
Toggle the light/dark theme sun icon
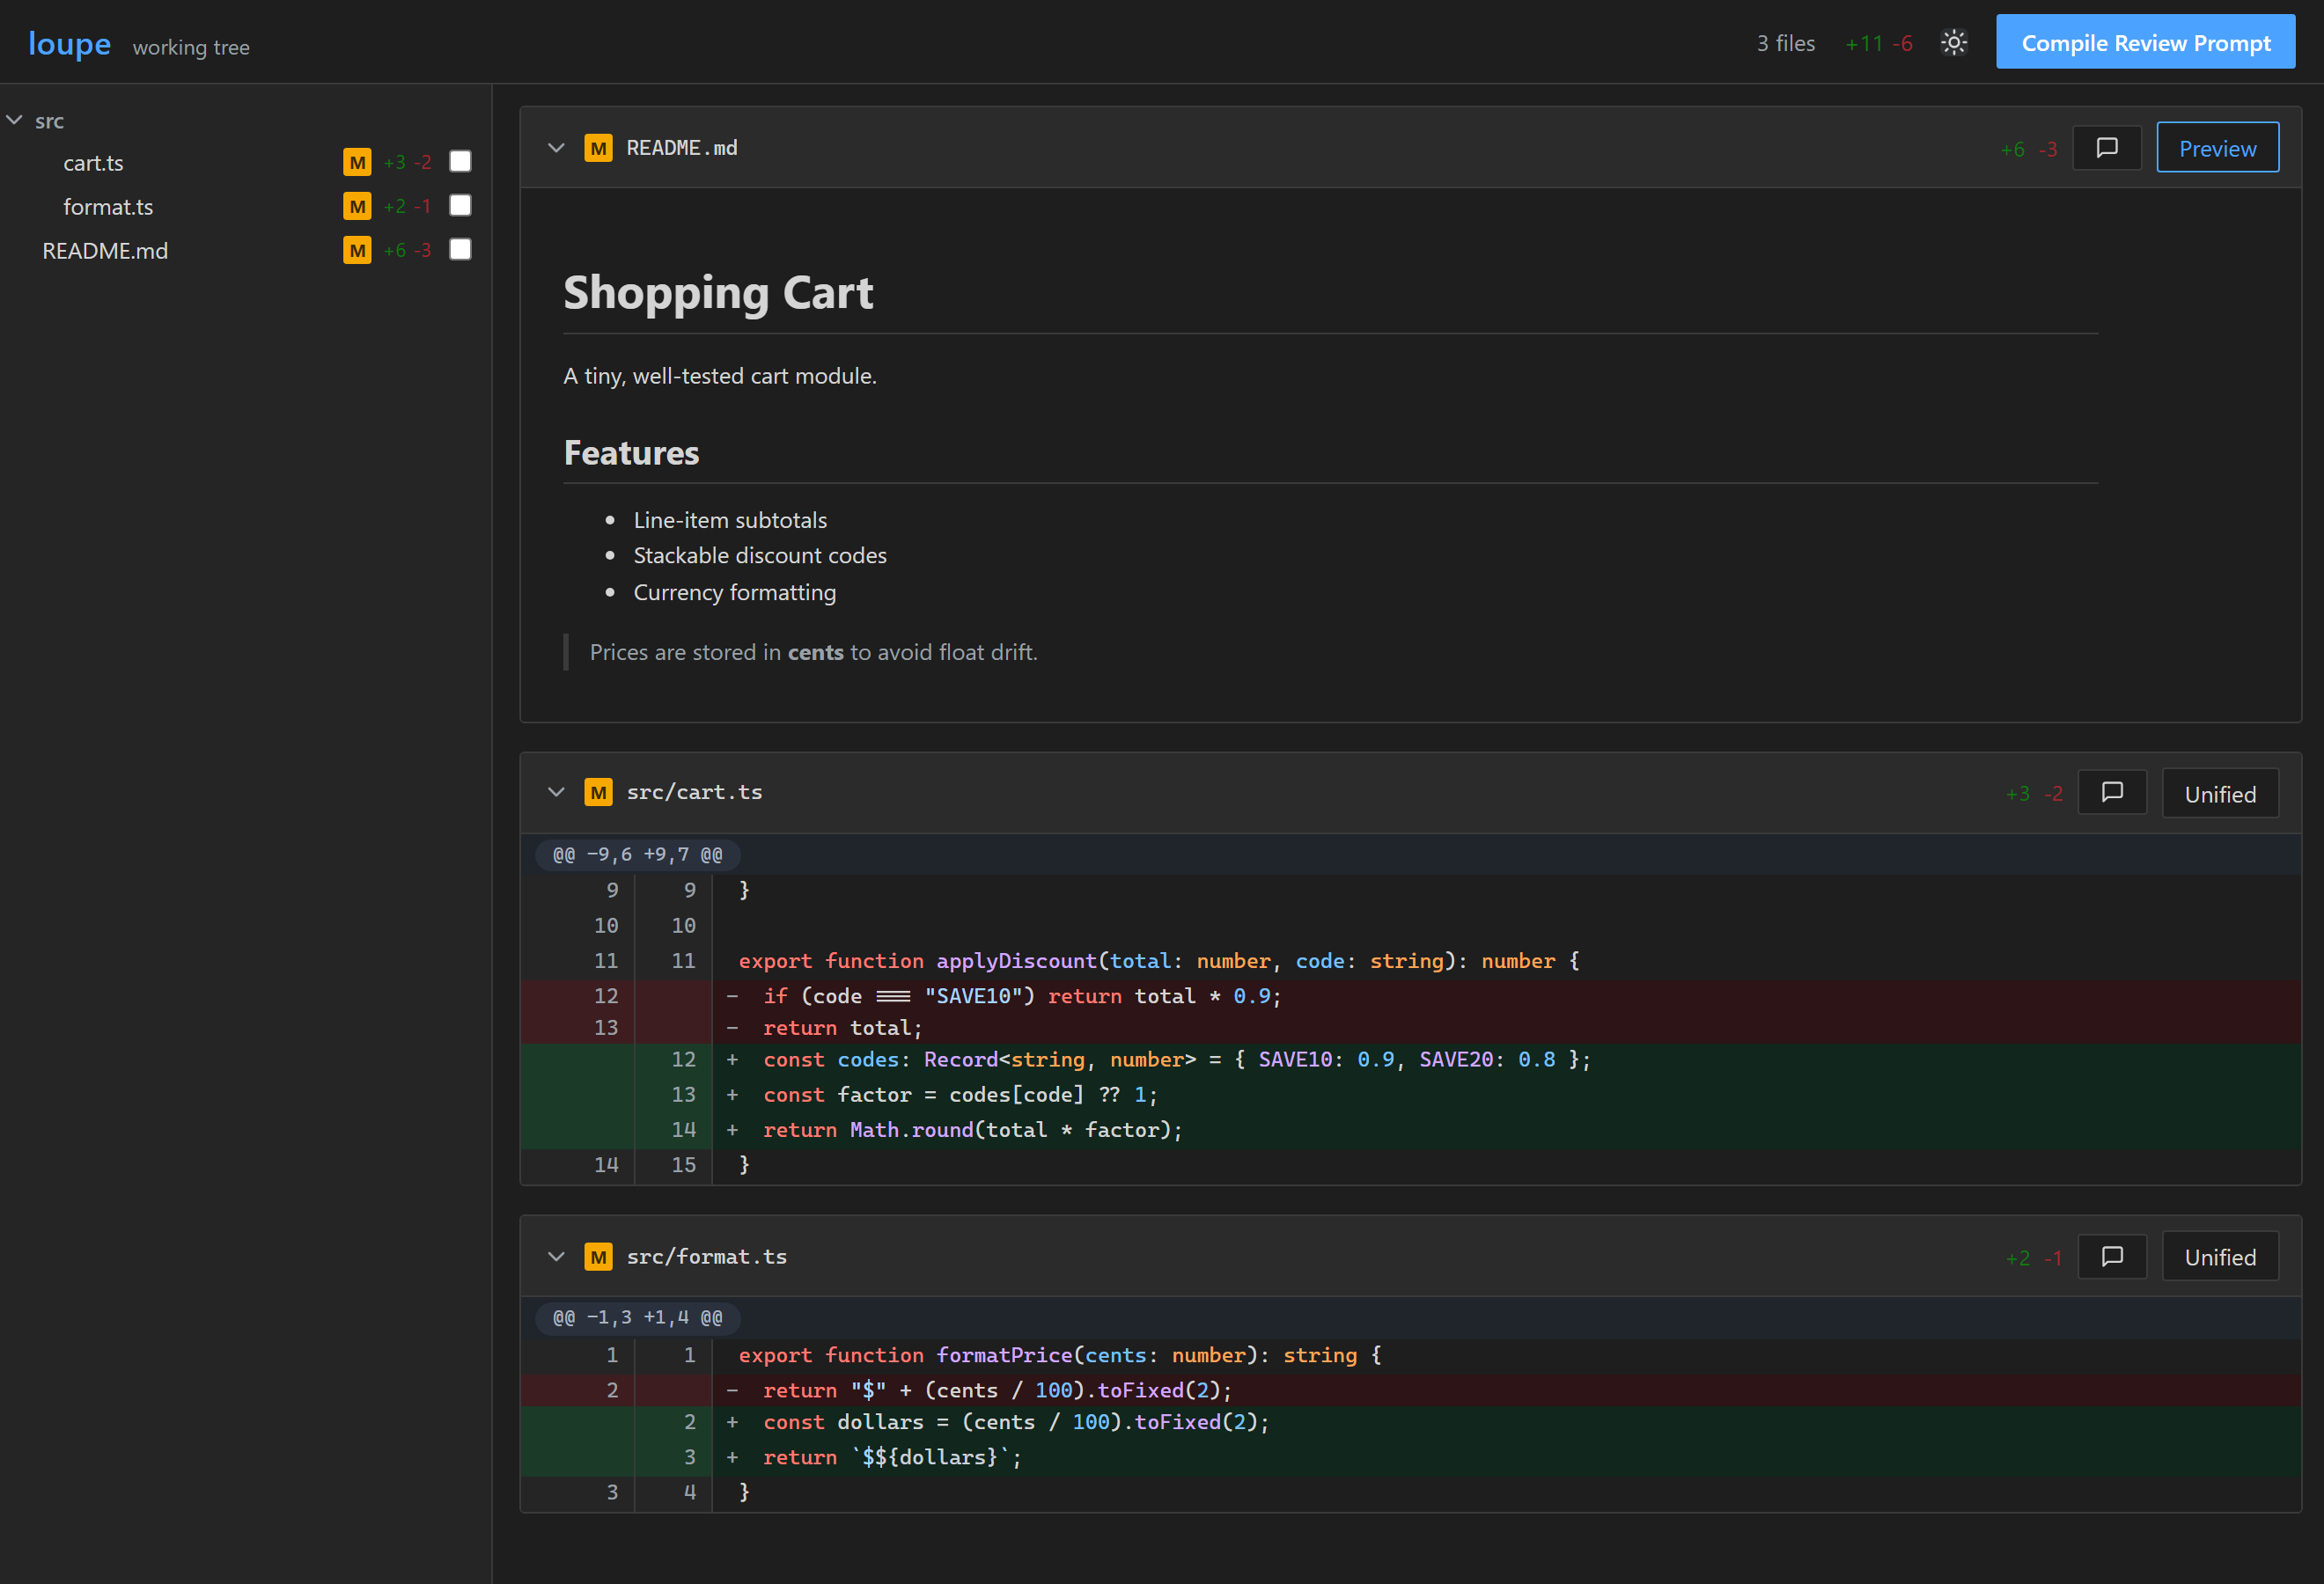coord(1953,43)
